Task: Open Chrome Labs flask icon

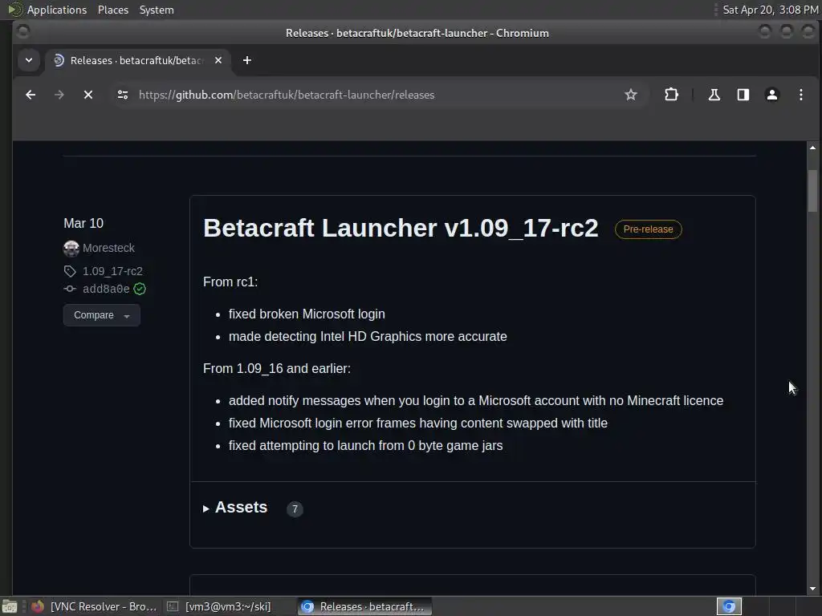Action: click(x=714, y=95)
